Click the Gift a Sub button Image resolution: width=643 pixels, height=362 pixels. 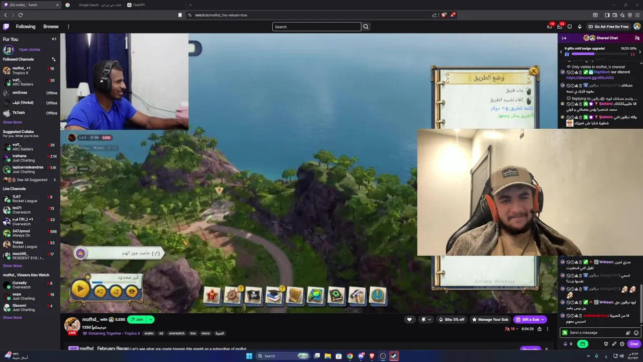point(526,320)
